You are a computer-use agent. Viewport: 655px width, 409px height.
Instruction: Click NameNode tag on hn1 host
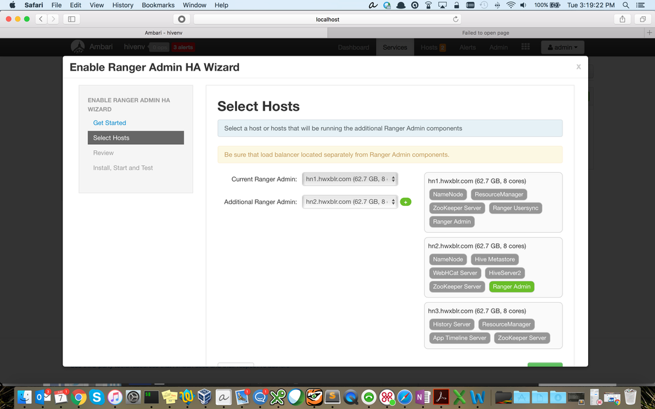448,195
